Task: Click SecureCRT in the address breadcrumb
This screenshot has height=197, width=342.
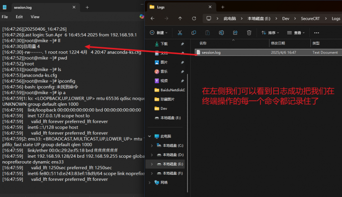Action: [x=310, y=19]
